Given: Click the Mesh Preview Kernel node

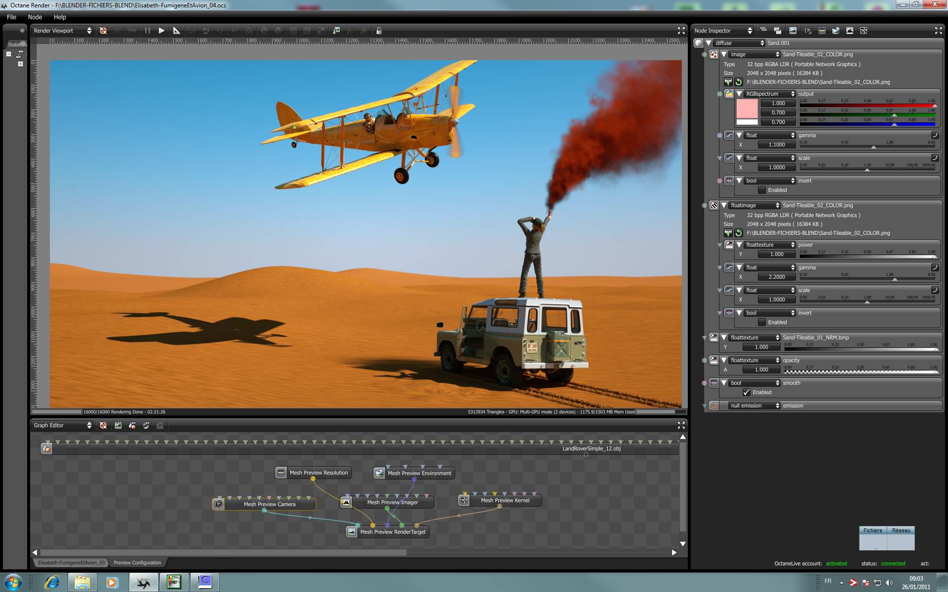Looking at the screenshot, I should point(505,500).
